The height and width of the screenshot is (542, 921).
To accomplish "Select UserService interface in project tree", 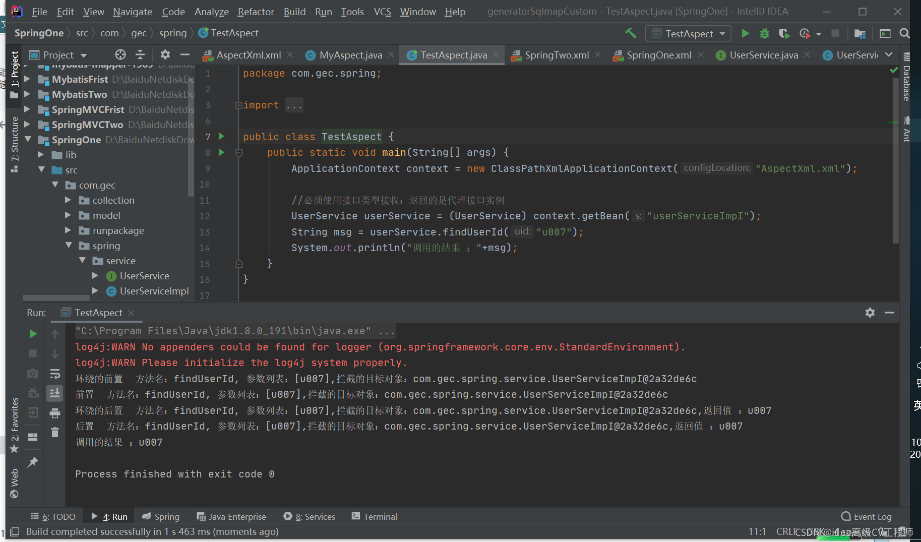I will (x=144, y=276).
